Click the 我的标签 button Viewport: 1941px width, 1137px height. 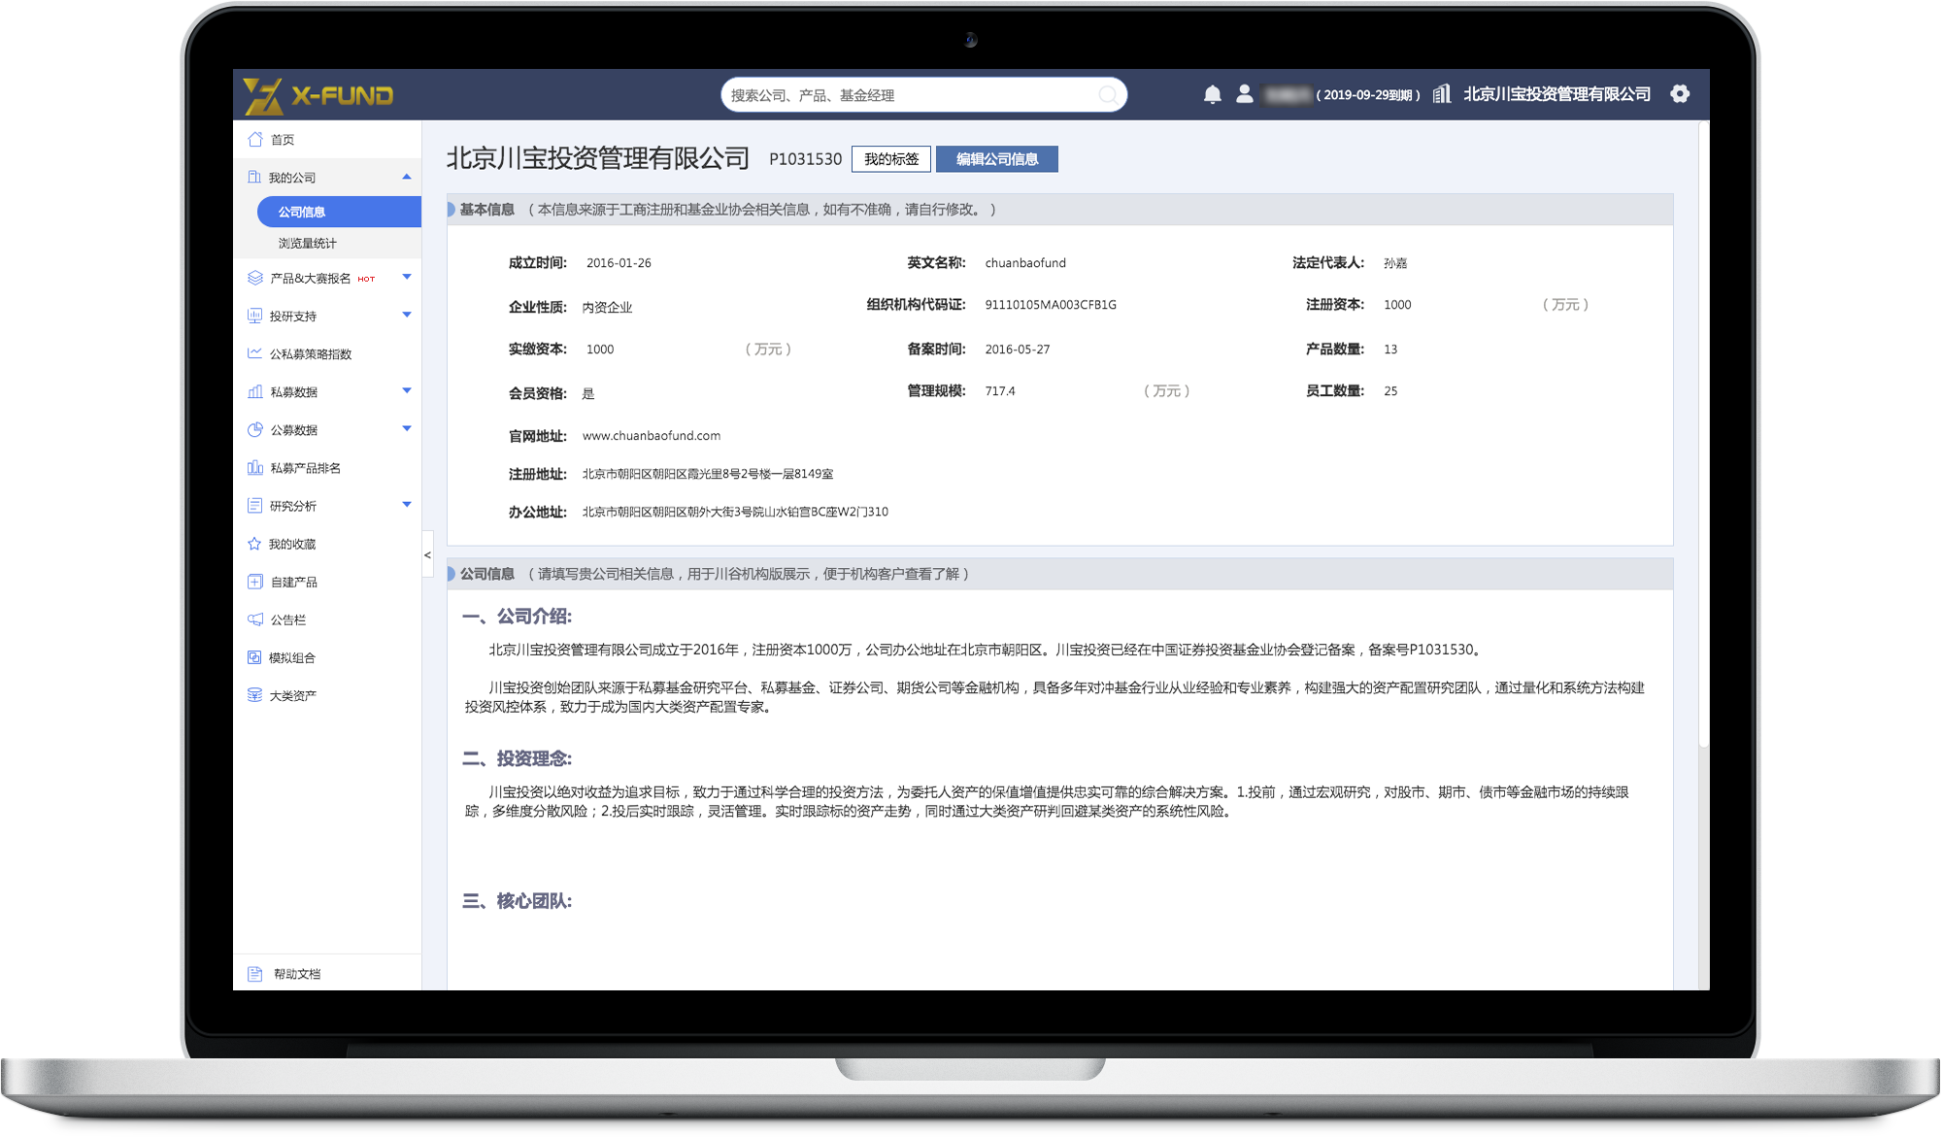(891, 159)
